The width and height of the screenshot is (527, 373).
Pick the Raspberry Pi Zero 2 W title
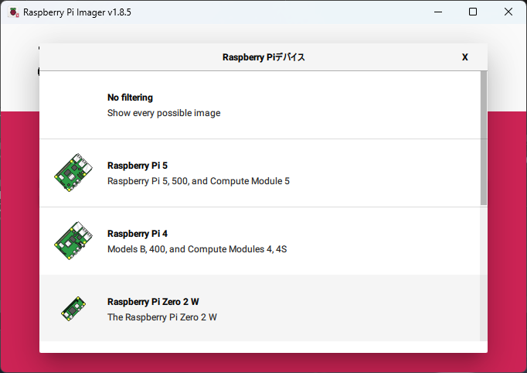tap(157, 302)
